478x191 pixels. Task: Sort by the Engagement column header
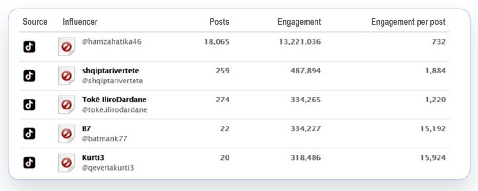click(x=299, y=22)
